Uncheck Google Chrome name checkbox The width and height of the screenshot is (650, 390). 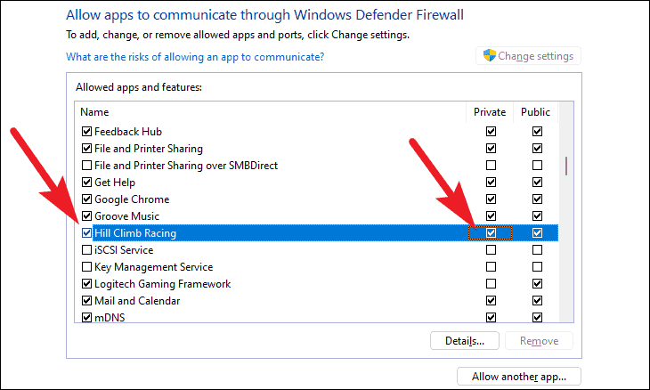tap(86, 199)
